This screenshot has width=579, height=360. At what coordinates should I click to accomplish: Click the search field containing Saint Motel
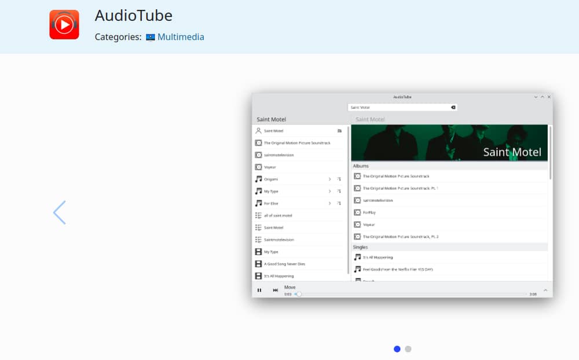point(402,108)
